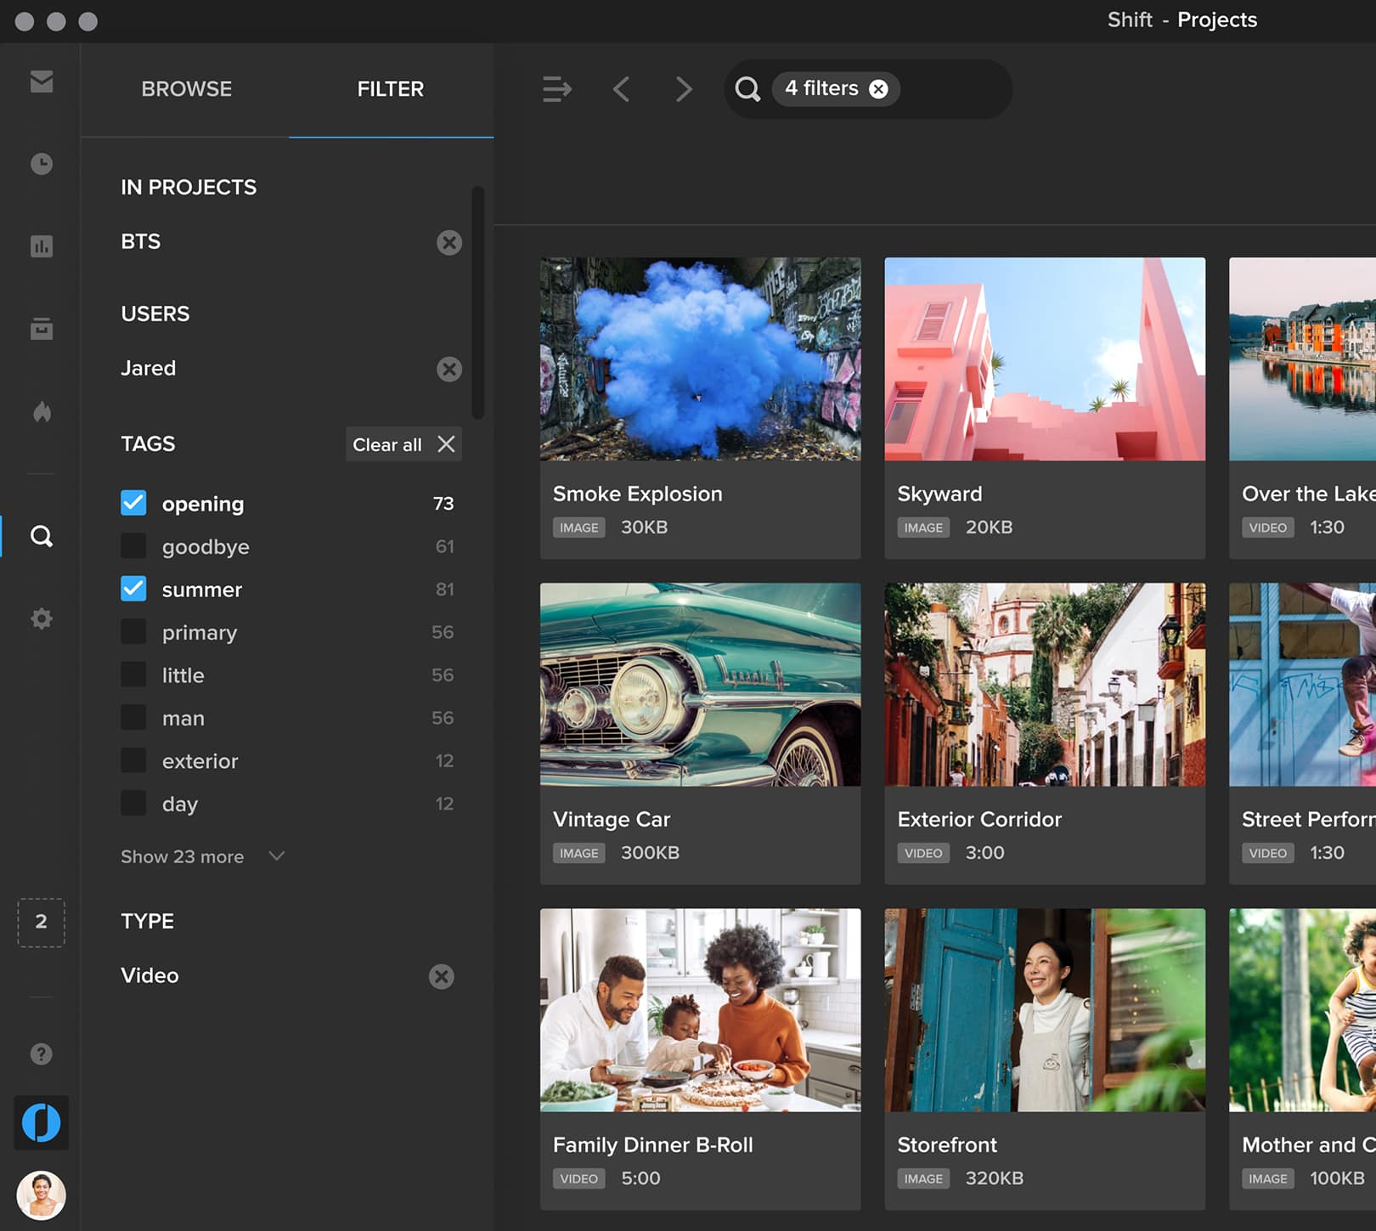
Task: Open the Vintage Car thumbnail
Action: coord(700,684)
